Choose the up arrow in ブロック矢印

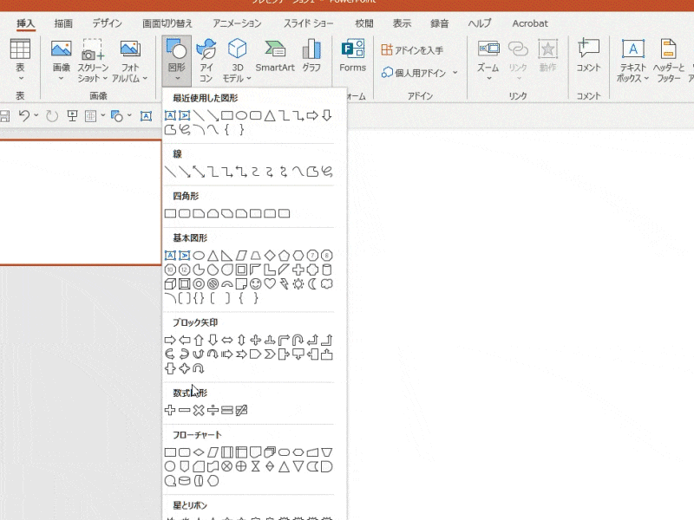[199, 340]
